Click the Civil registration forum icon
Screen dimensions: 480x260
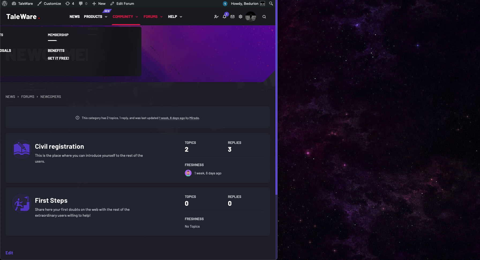(22, 149)
